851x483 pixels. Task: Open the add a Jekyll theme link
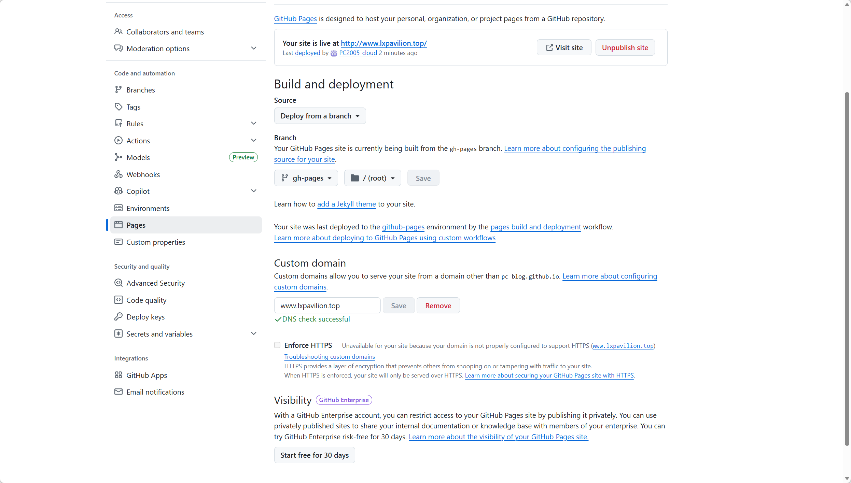(x=347, y=204)
